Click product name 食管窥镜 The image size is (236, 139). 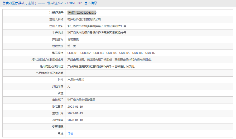[x=73, y=39]
